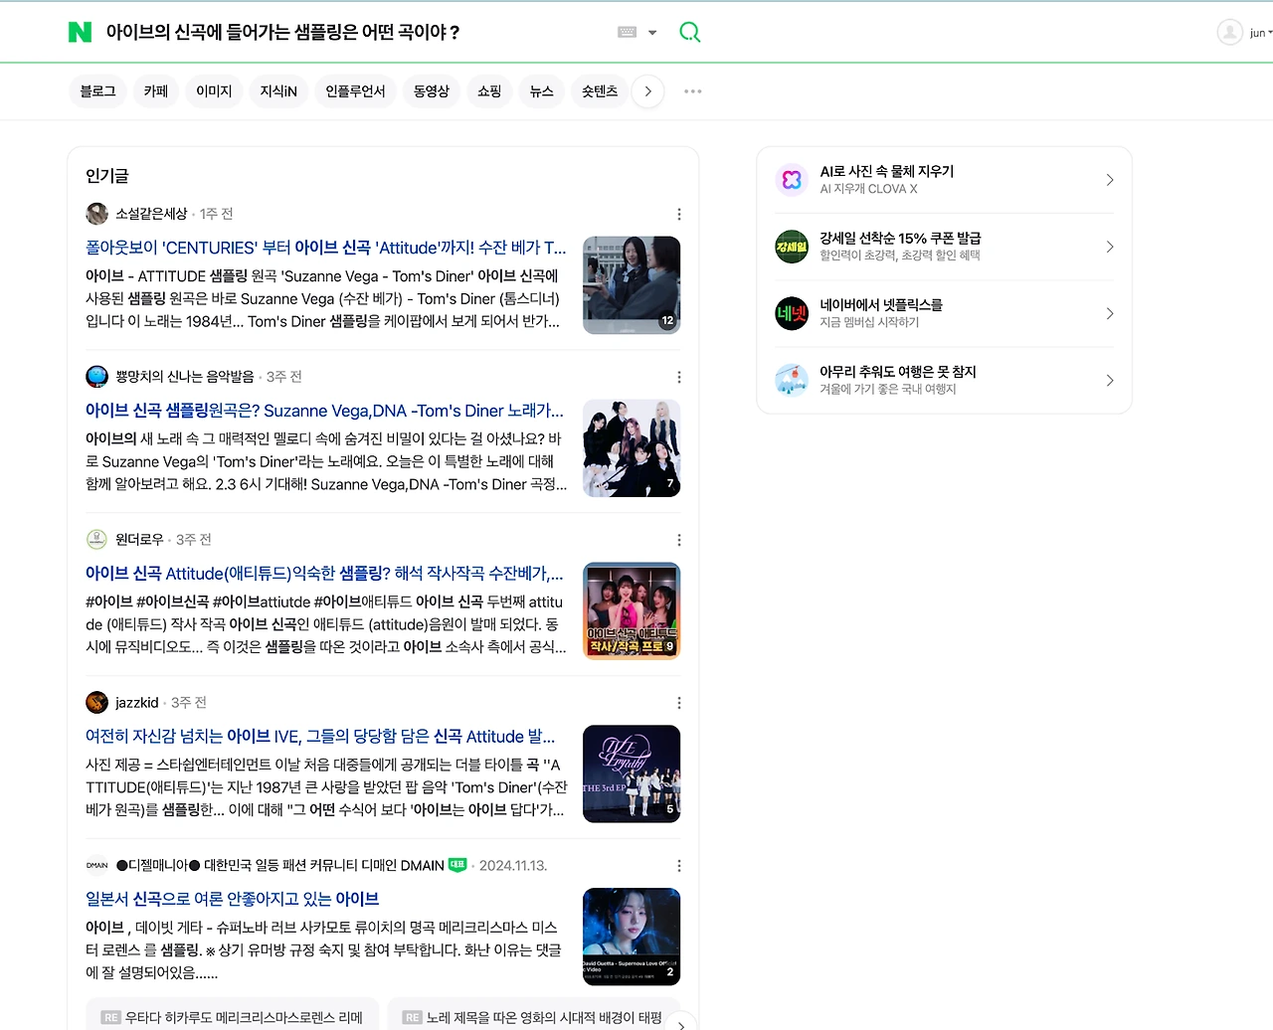Open the 여전히 자신감 넘치는 아이브 post
Screen dimensions: 1273x1030
(320, 737)
